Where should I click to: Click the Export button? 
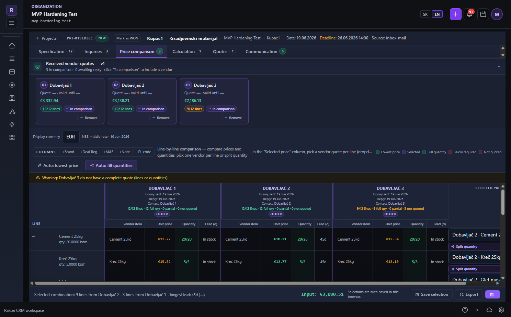tap(469, 294)
